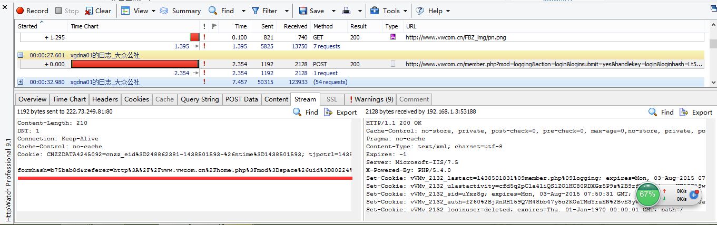The width and height of the screenshot is (717, 225).
Task: Open the dropdown arrow next to Find
Action: point(243,11)
